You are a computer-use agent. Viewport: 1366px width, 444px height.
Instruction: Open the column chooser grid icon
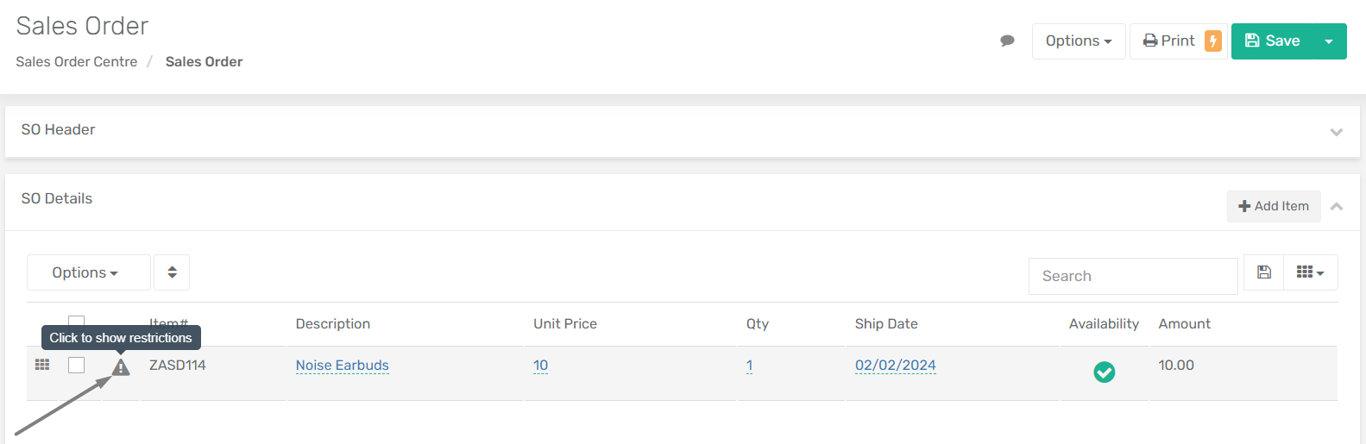point(1311,272)
